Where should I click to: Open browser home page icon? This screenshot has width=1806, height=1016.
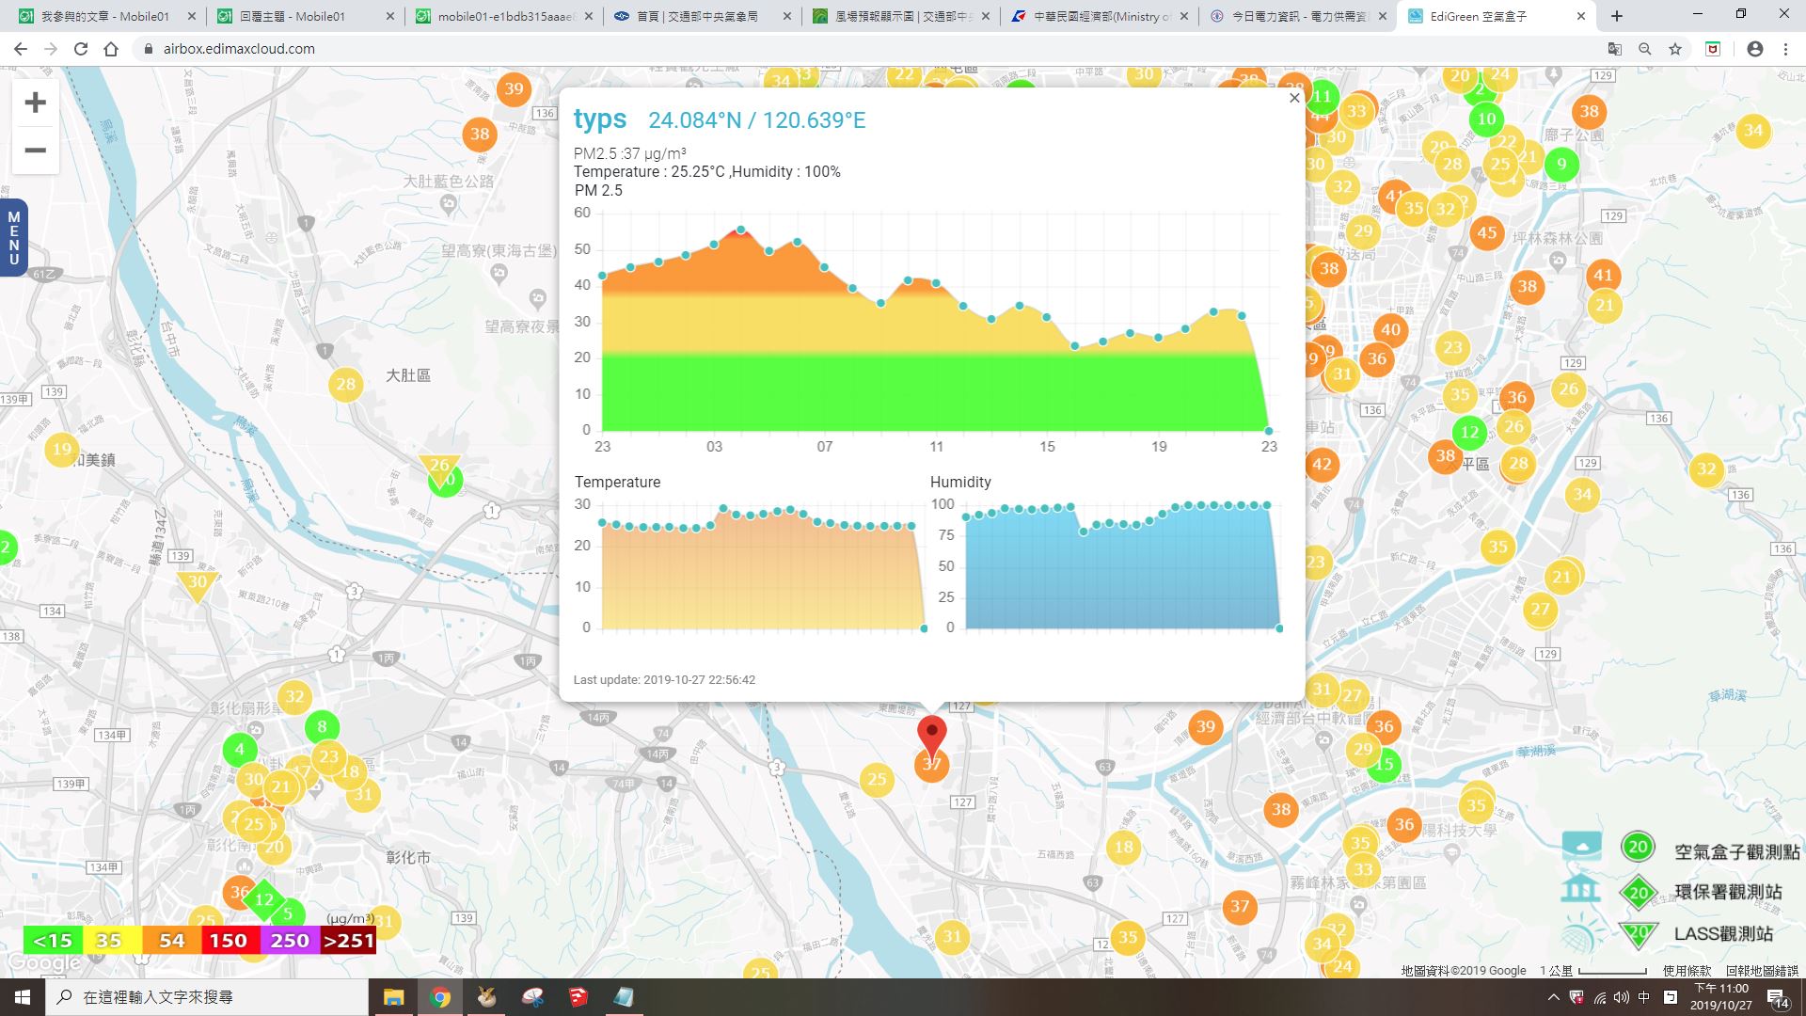pyautogui.click(x=111, y=49)
